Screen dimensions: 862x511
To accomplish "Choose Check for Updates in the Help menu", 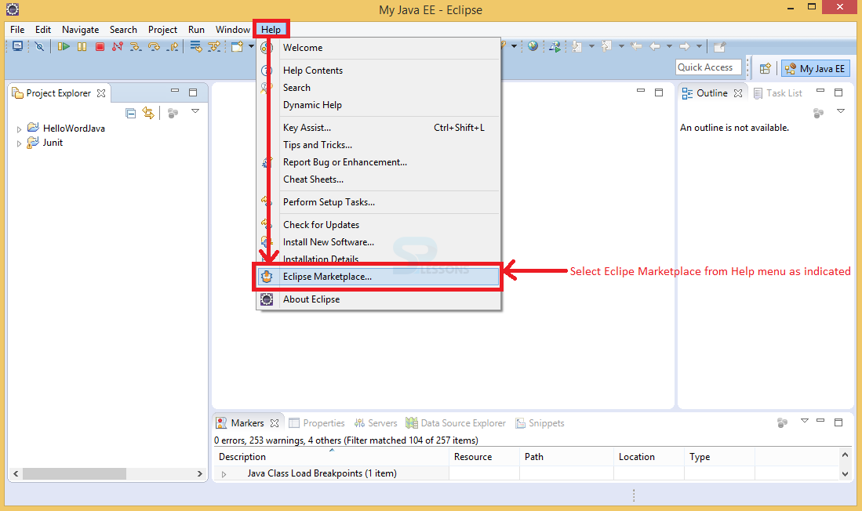I will point(379,225).
